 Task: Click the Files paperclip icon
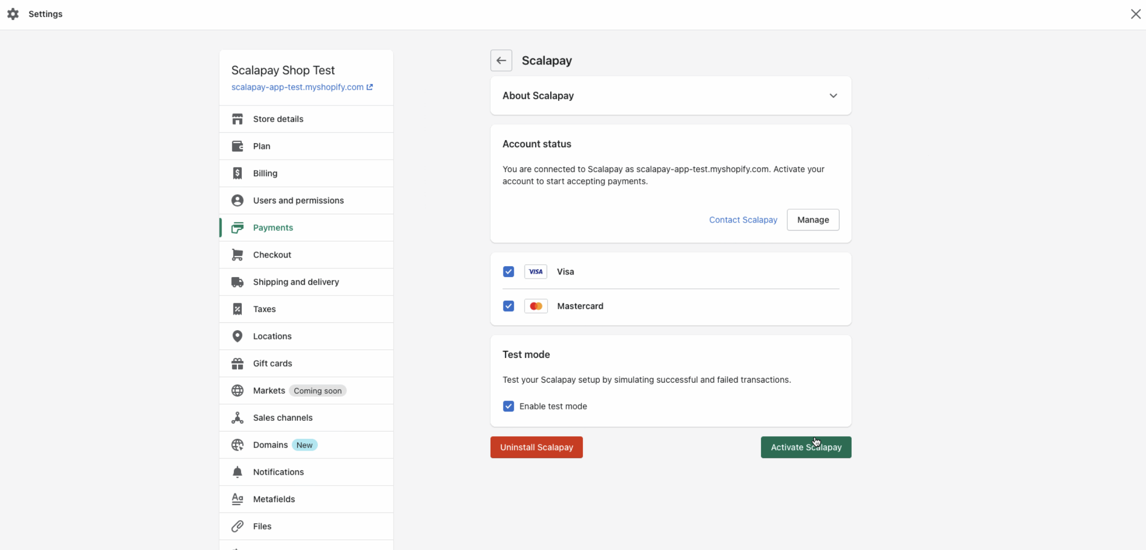coord(237,526)
